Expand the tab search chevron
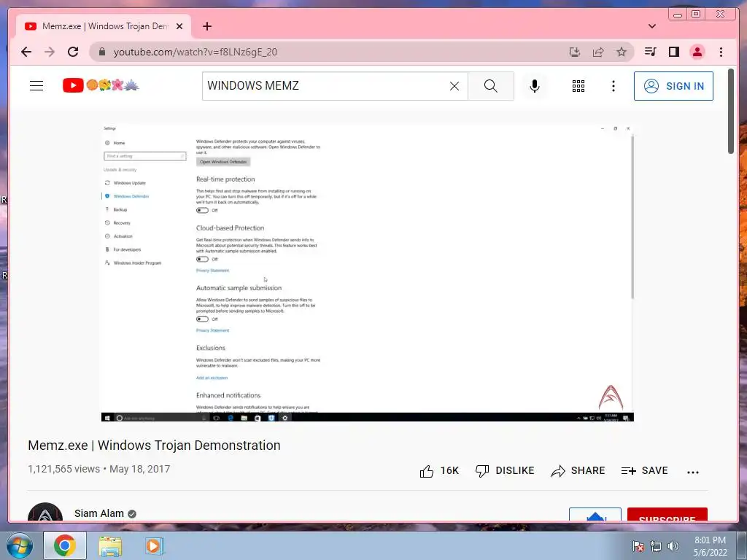This screenshot has width=747, height=560. pyautogui.click(x=651, y=26)
